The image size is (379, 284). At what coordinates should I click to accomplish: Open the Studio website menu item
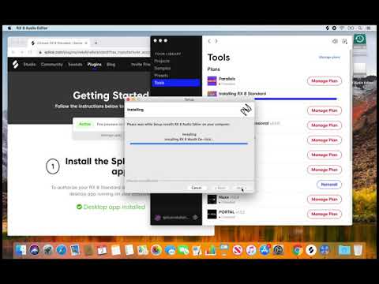click(x=29, y=65)
